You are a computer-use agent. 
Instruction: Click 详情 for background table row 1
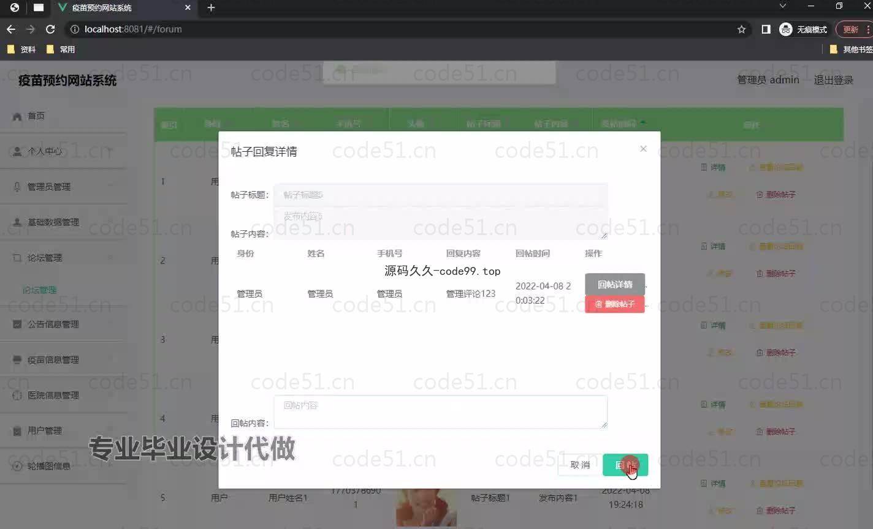[x=713, y=167]
